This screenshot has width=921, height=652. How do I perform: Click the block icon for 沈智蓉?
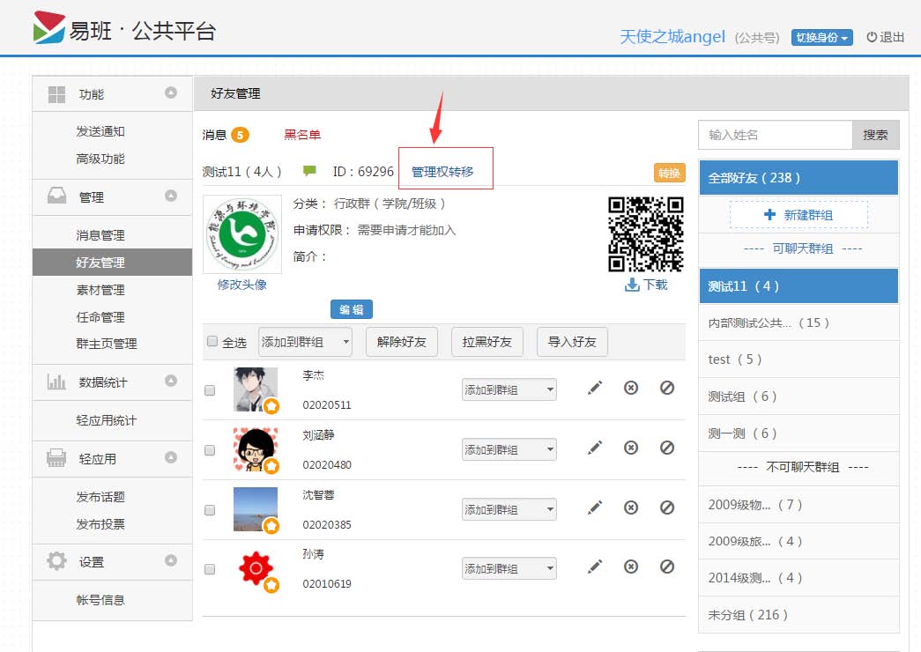click(x=667, y=508)
